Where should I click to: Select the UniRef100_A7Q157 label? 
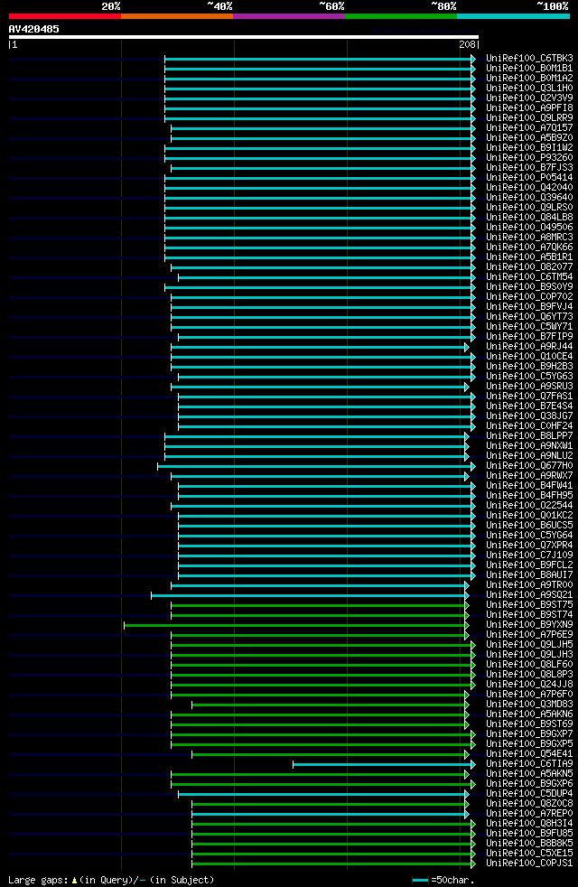pos(529,128)
